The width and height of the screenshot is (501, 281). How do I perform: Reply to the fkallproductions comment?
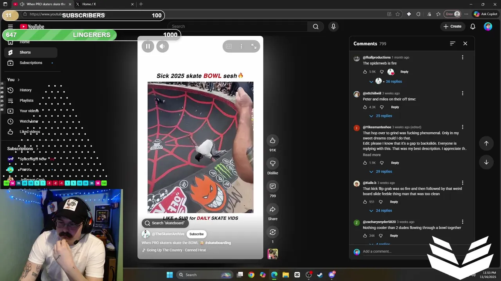404,72
